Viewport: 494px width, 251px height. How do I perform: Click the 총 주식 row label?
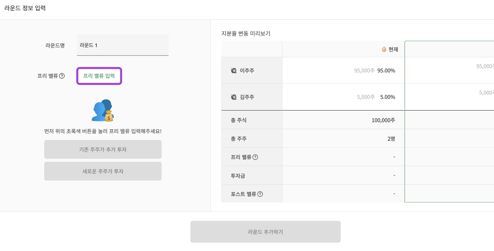(239, 120)
